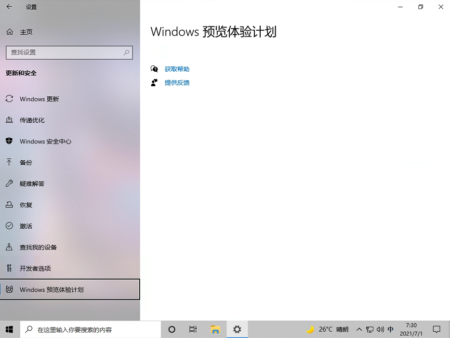Viewport: 450px width, 338px height.
Task: Open Task View from the taskbar
Action: [x=193, y=329]
